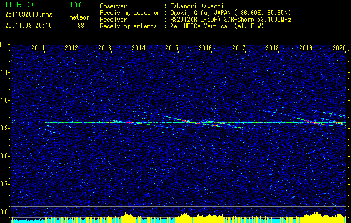351x223 pixels.
Task: Click the 2016 time marker
Action: (x=205, y=48)
